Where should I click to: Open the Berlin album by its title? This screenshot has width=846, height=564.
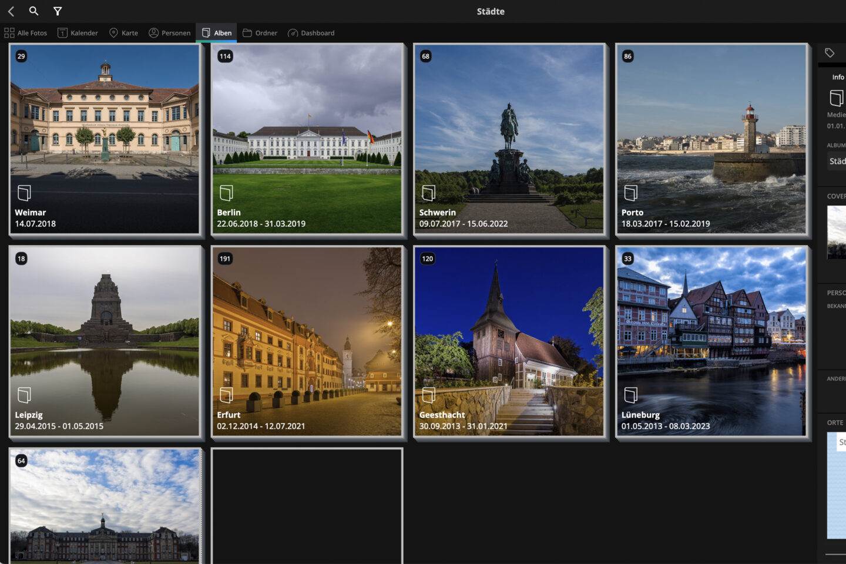(229, 212)
